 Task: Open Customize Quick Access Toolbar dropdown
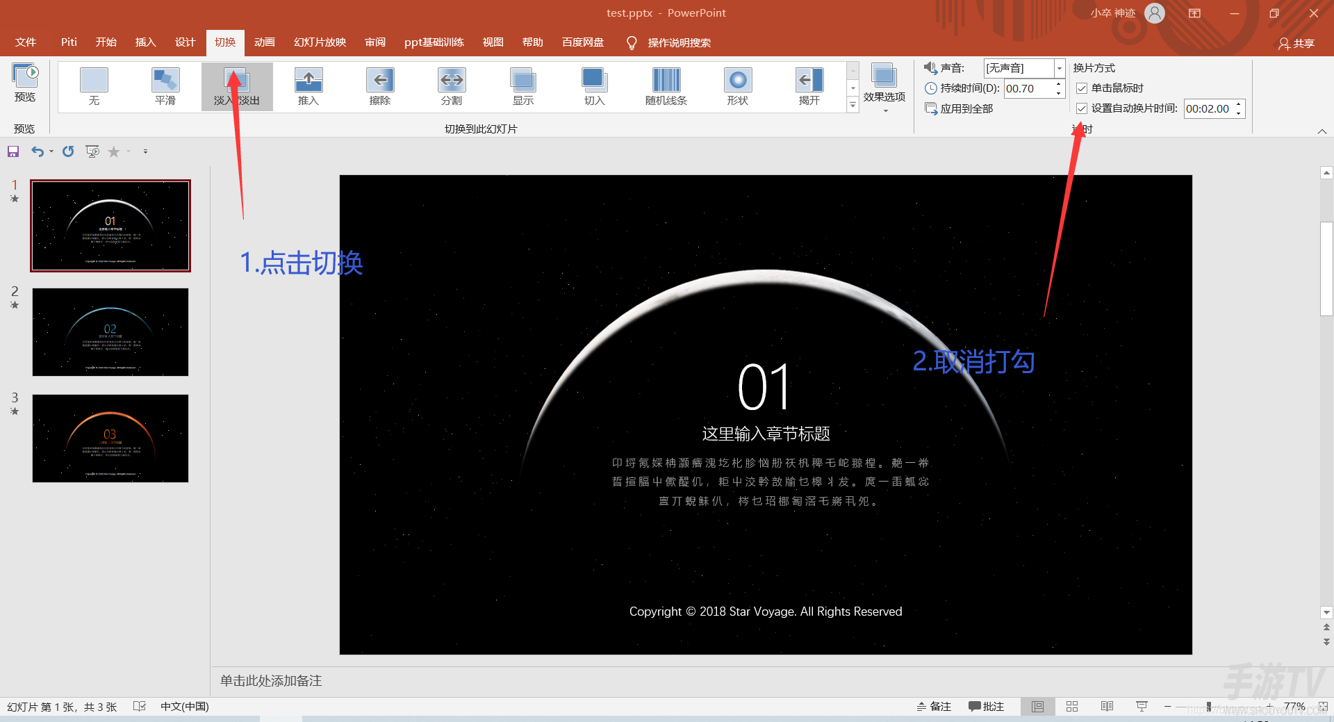pos(145,151)
